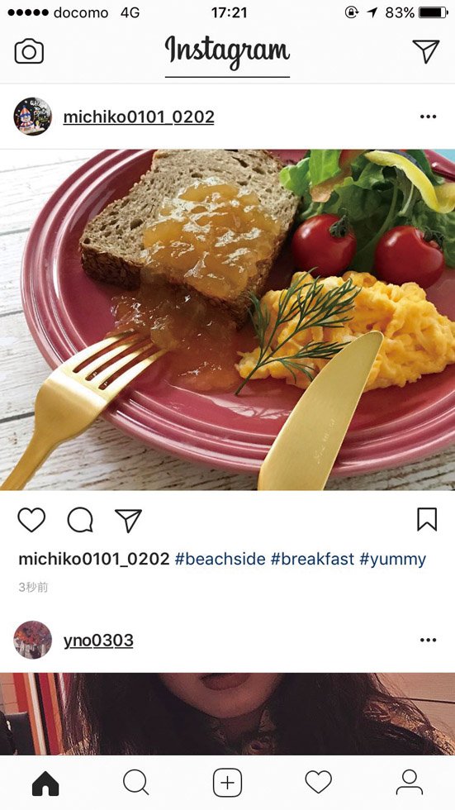
Task: Open the Activity heart tab at the bottom
Action: tap(318, 783)
